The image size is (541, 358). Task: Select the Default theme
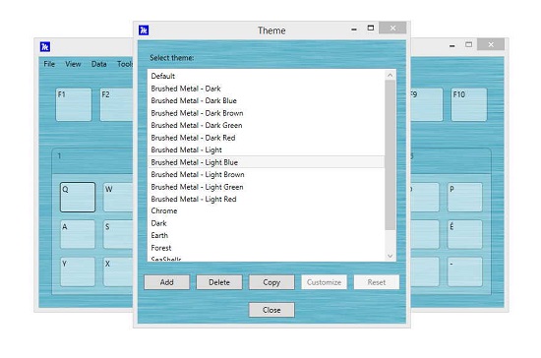pyautogui.click(x=266, y=76)
